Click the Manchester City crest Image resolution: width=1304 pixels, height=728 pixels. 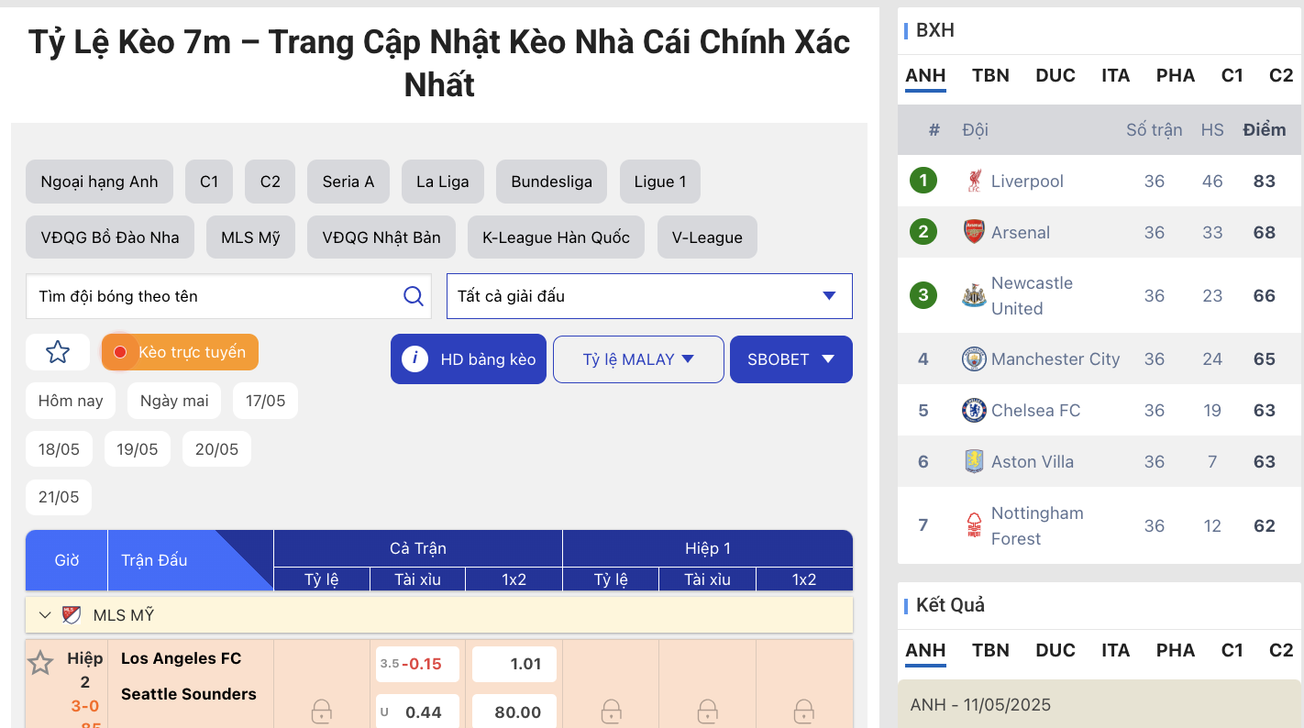pos(974,358)
